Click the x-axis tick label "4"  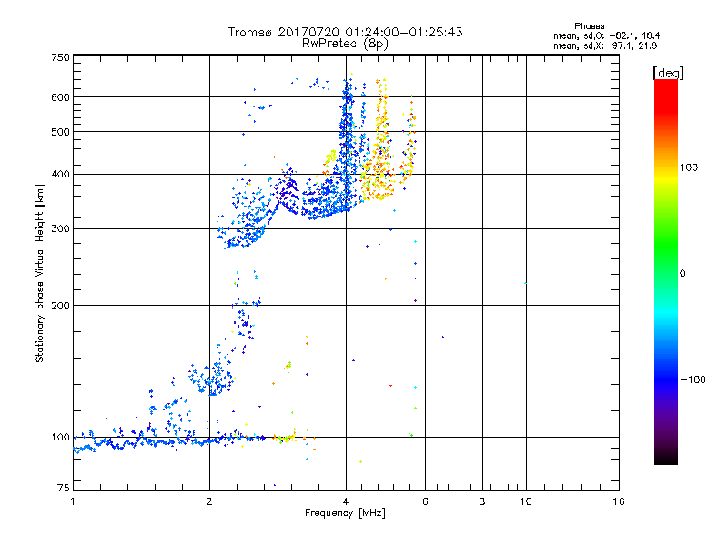(x=346, y=501)
